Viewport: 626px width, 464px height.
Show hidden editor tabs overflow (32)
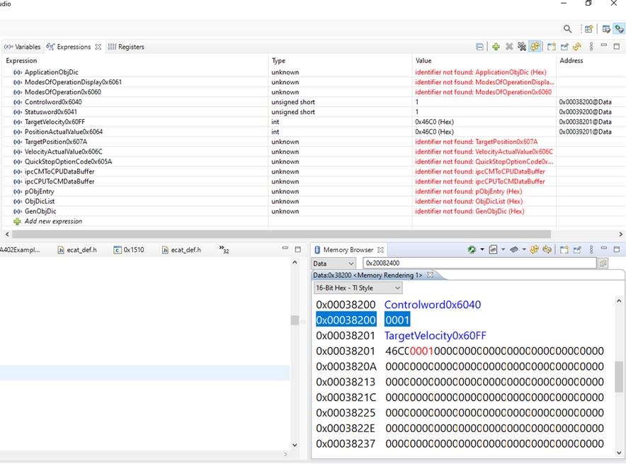(224, 250)
